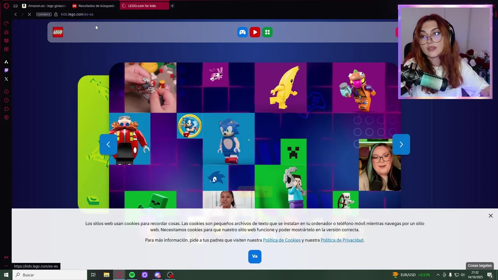The height and width of the screenshot is (280, 498).
Task: Open the Player sidebar icon
Action: 6,92
